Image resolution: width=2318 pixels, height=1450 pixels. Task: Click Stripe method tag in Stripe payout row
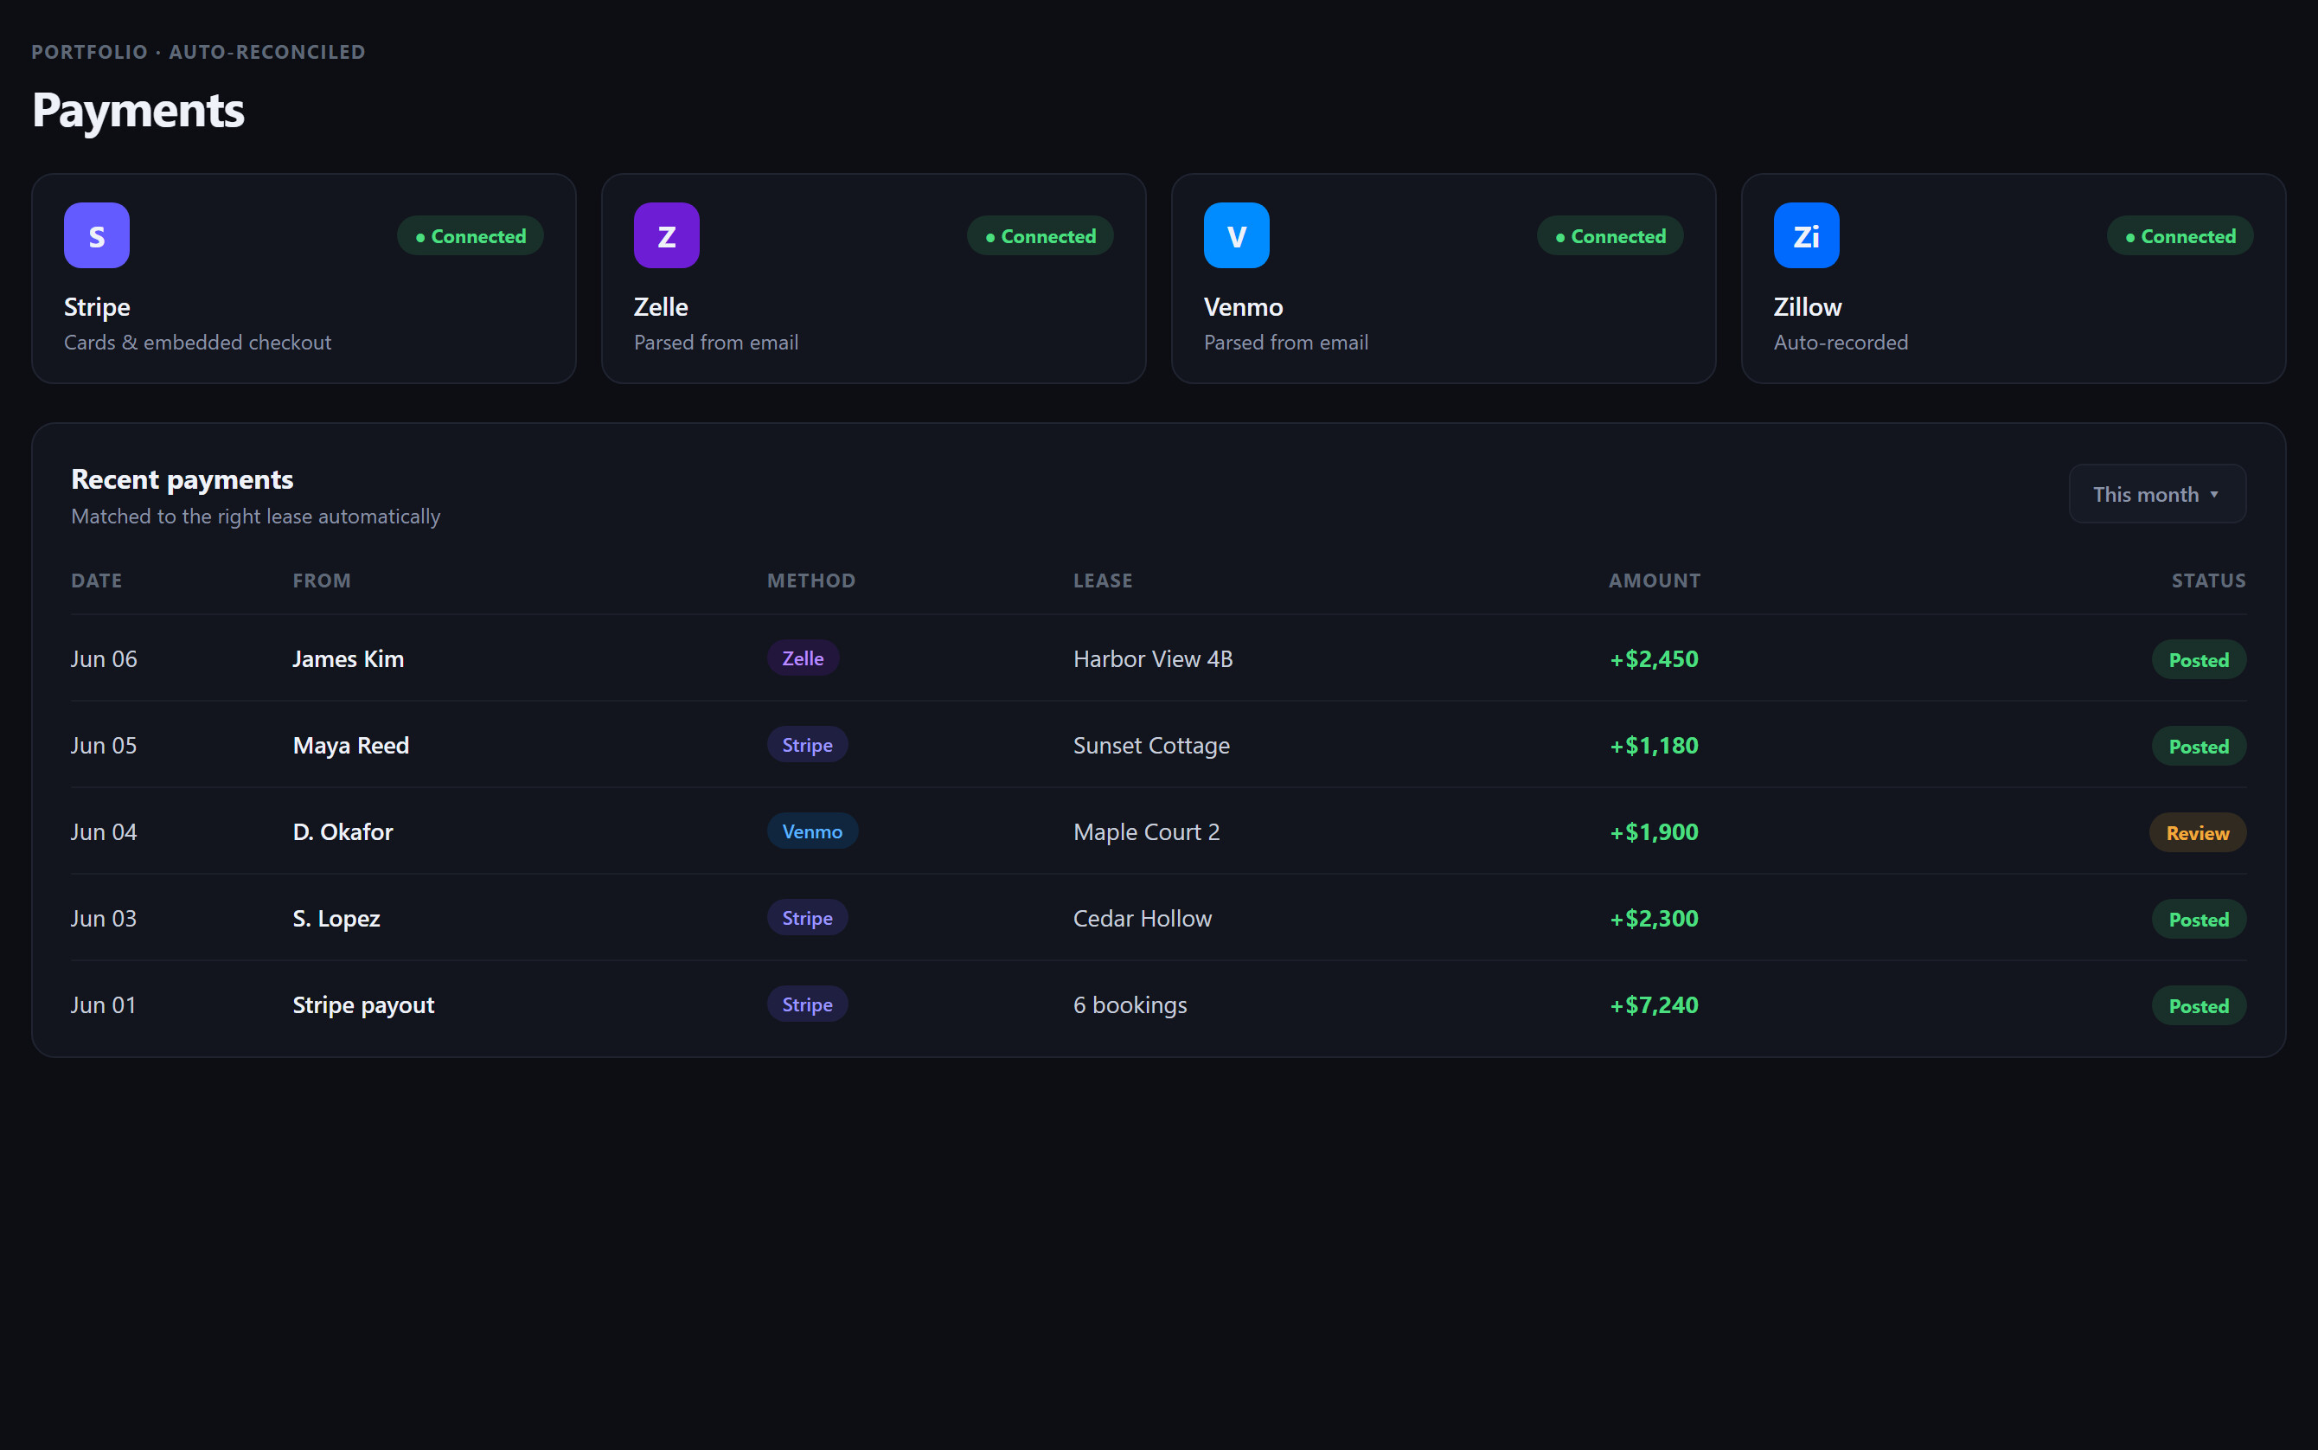807,1004
